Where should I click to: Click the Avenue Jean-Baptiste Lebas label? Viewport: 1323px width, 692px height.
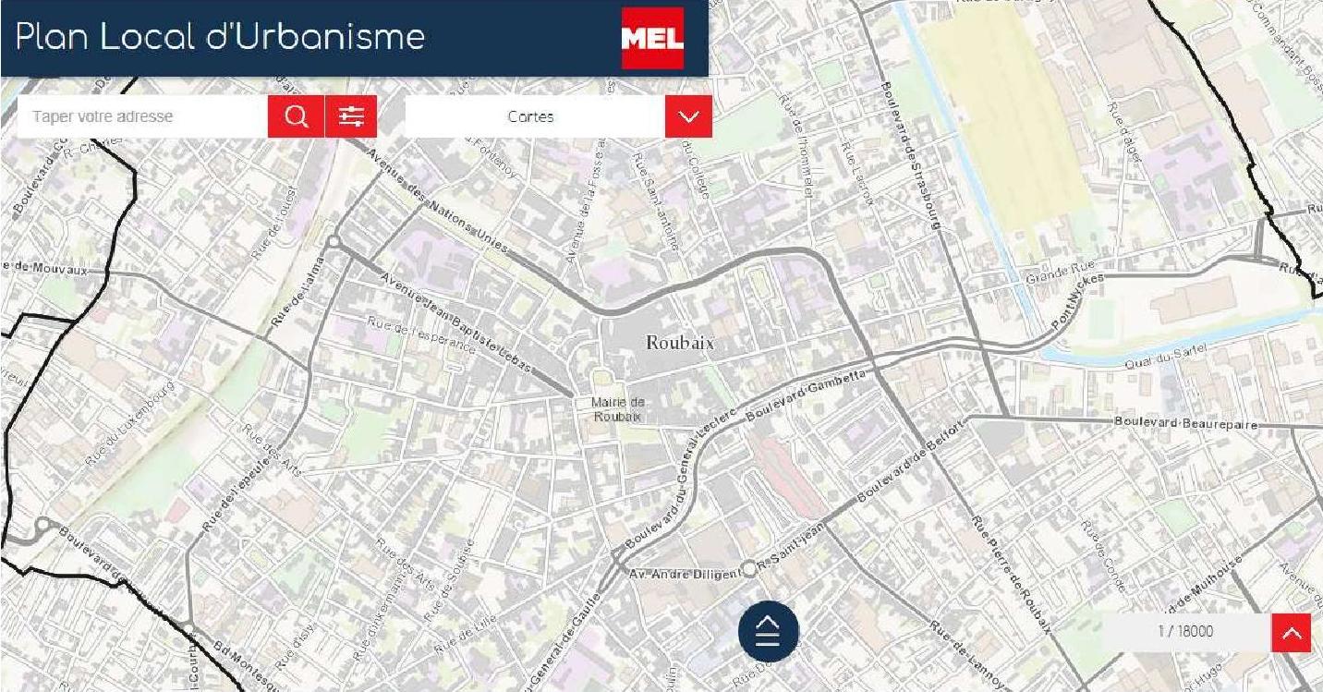click(455, 323)
